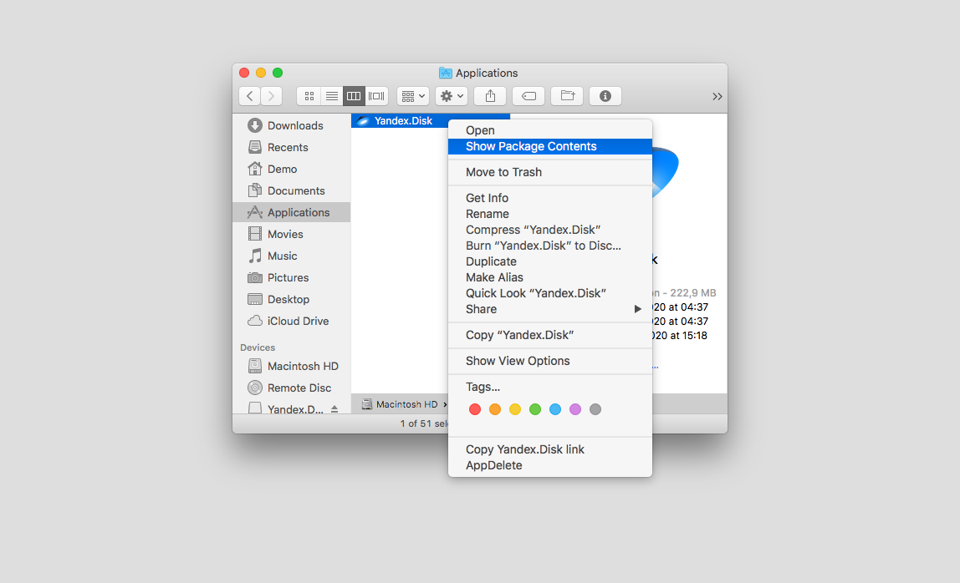
Task: Apply the red tag color
Action: pos(474,409)
